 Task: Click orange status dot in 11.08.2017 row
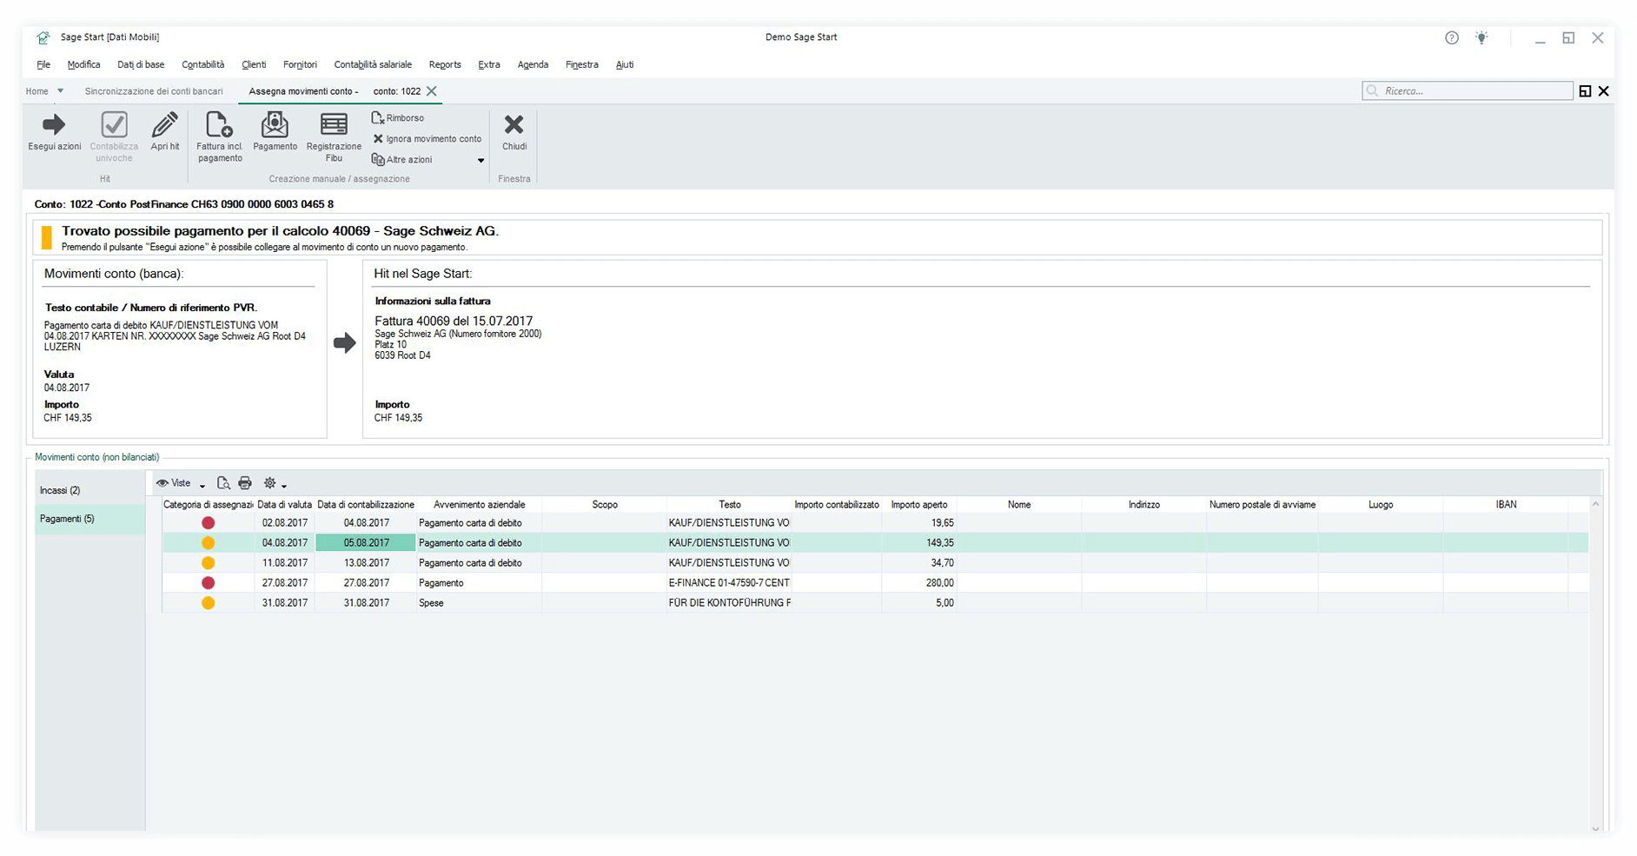(x=208, y=563)
